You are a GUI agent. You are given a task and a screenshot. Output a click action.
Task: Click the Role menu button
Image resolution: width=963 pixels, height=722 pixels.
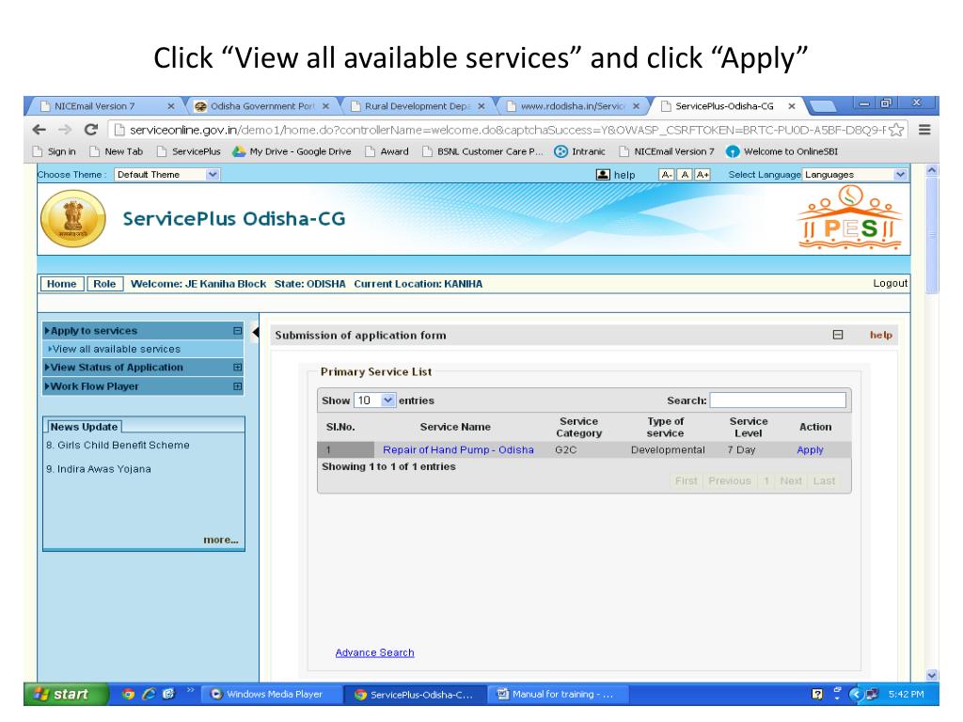104,284
